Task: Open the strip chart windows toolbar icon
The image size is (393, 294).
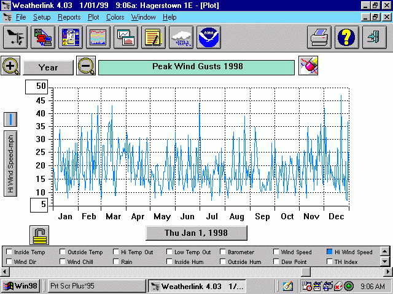Action: (126, 37)
